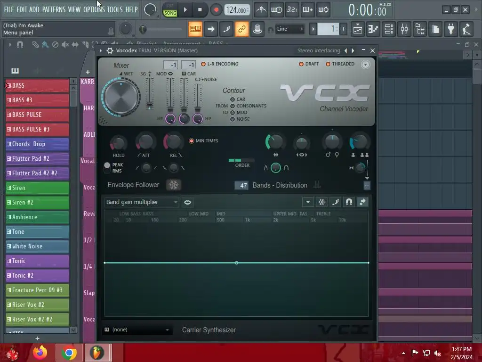482x362 pixels.
Task: Open the Vocodex plugin options gear icon
Action: click(110, 50)
